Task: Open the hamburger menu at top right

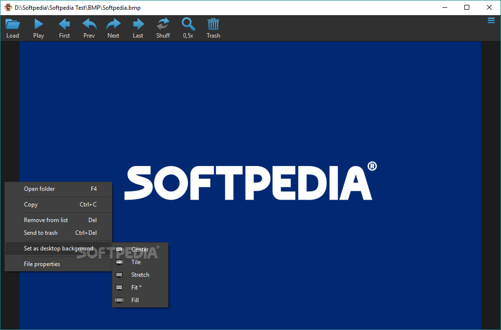Action: pyautogui.click(x=491, y=21)
